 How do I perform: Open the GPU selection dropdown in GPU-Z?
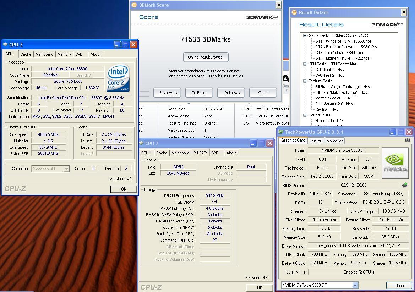pos(355,285)
